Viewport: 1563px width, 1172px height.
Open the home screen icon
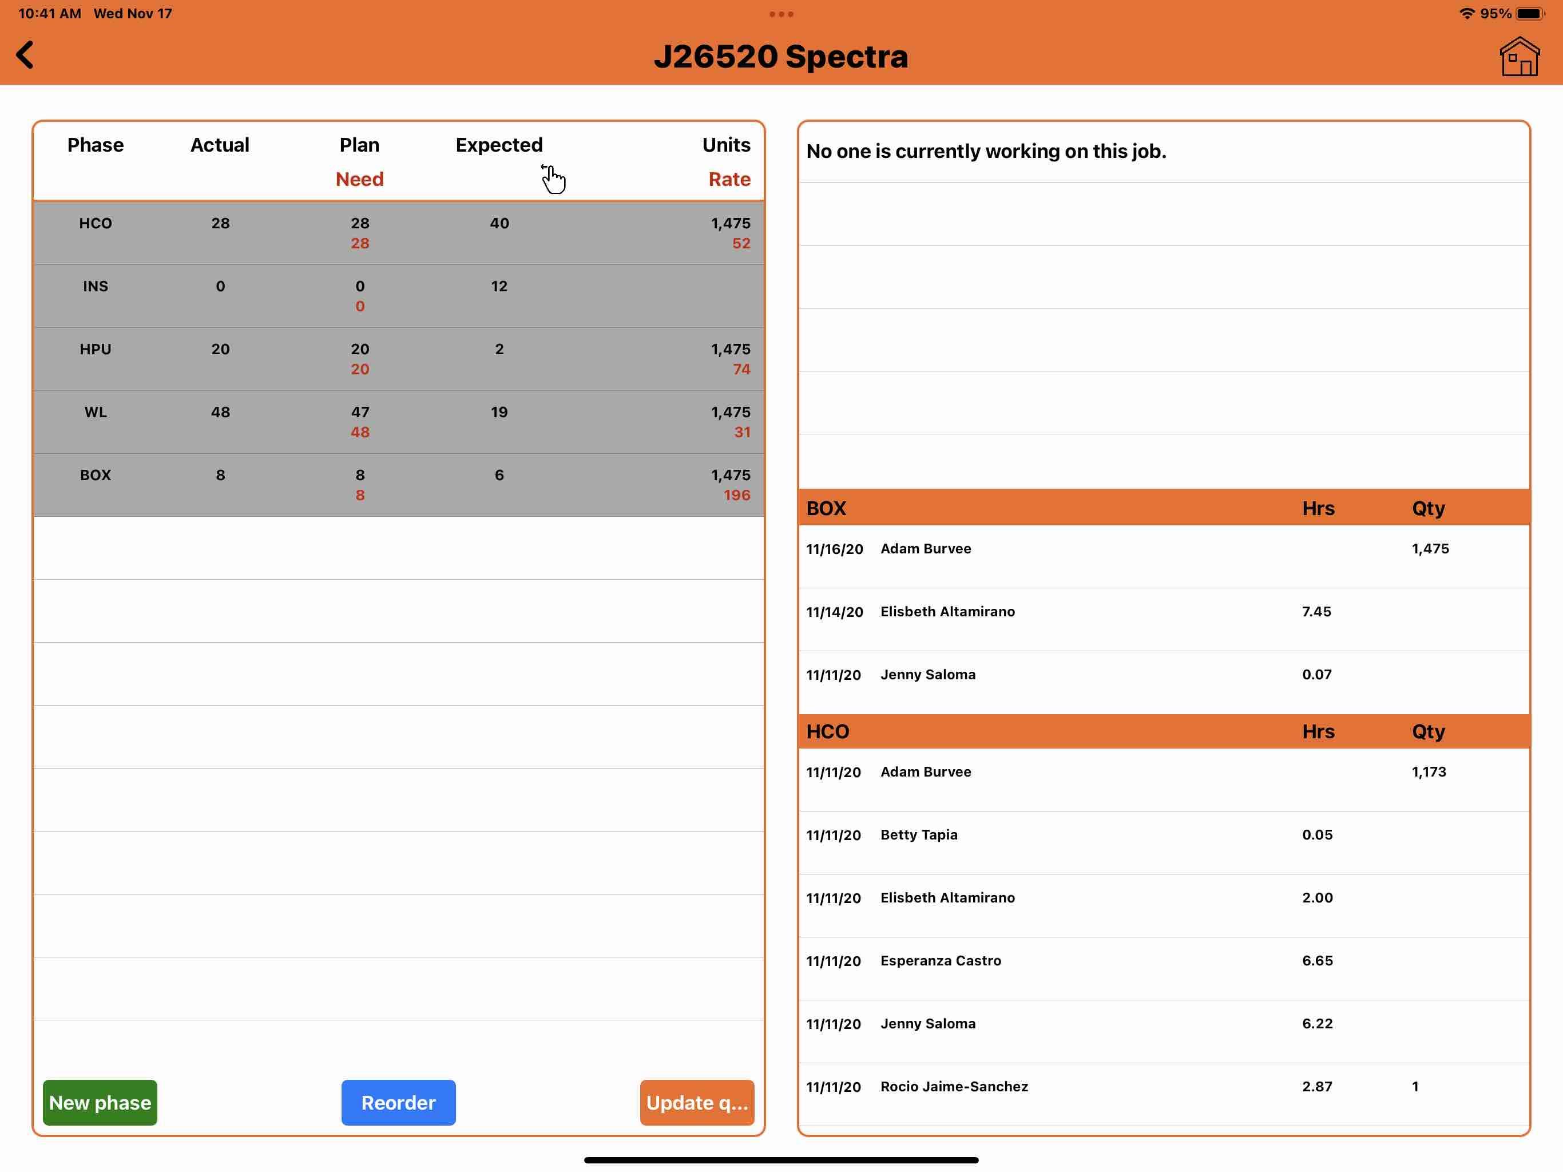1519,57
